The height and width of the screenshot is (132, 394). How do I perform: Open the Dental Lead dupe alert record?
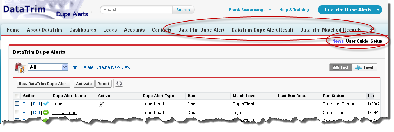click(x=65, y=112)
